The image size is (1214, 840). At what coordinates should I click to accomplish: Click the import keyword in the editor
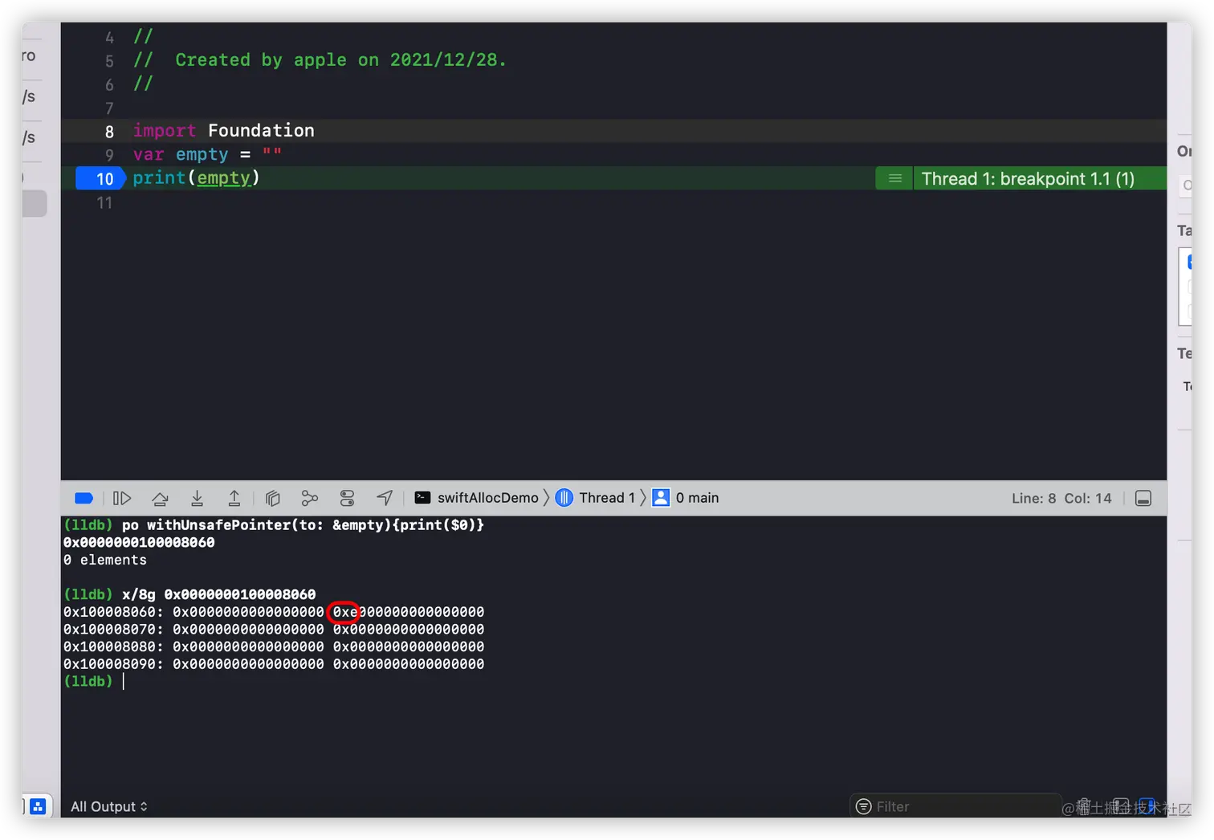[165, 130]
